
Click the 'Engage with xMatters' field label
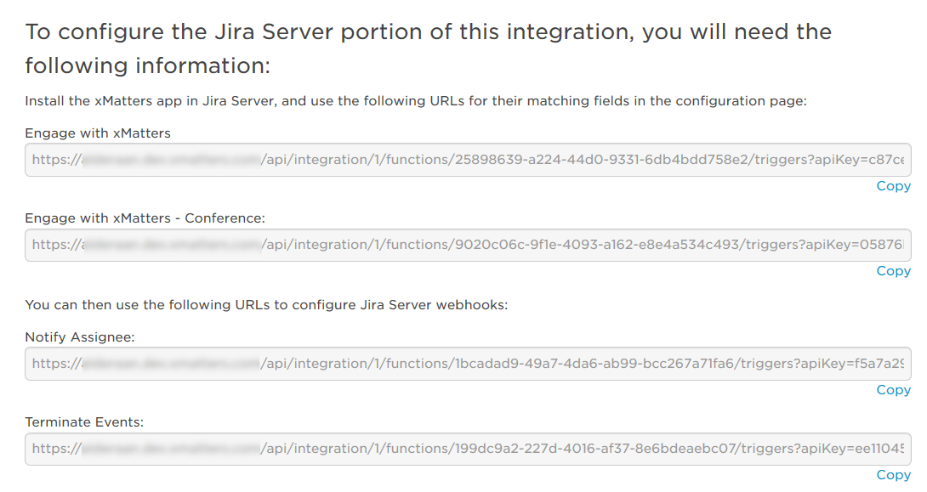tap(98, 133)
